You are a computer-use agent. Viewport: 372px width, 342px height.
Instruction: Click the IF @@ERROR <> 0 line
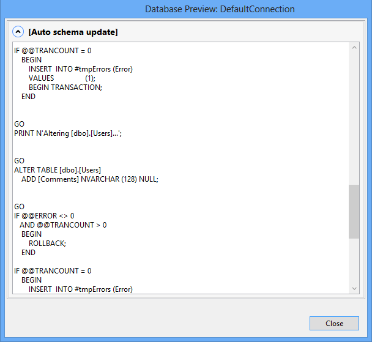[44, 215]
